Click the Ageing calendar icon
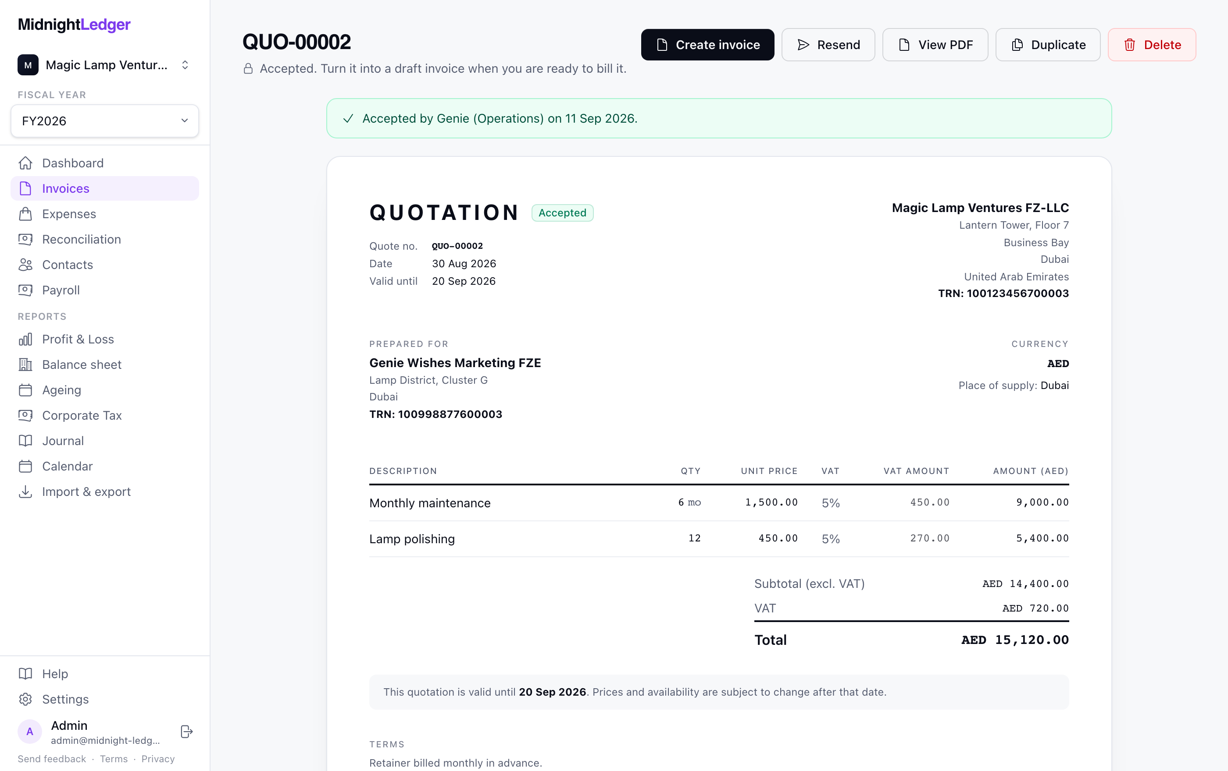 [25, 390]
